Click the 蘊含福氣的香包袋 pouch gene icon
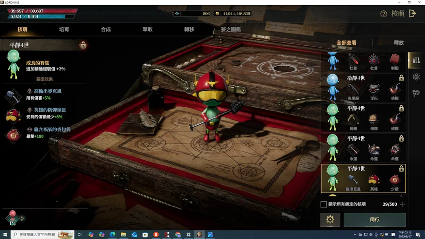Viewport: 425px width, 239px height. (x=13, y=133)
